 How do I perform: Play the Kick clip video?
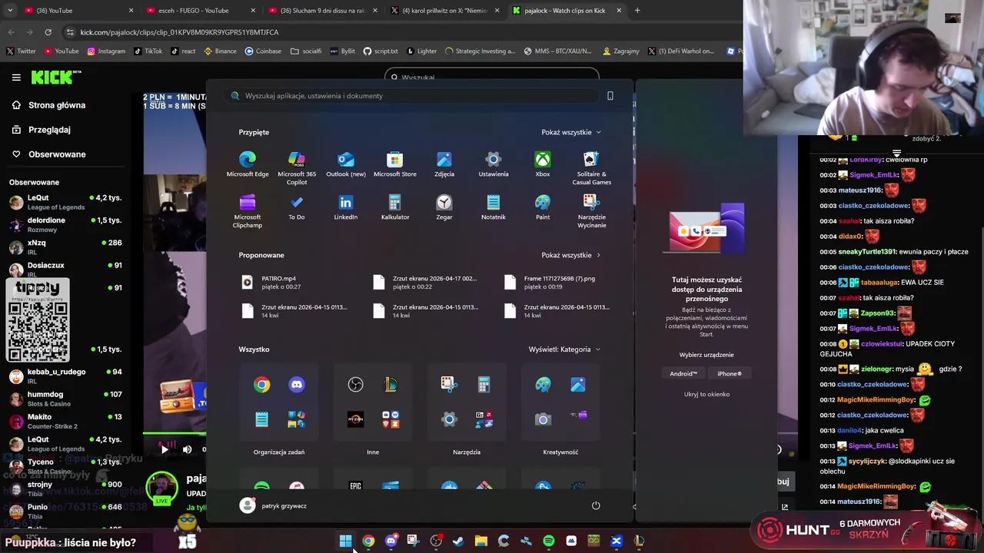point(164,449)
